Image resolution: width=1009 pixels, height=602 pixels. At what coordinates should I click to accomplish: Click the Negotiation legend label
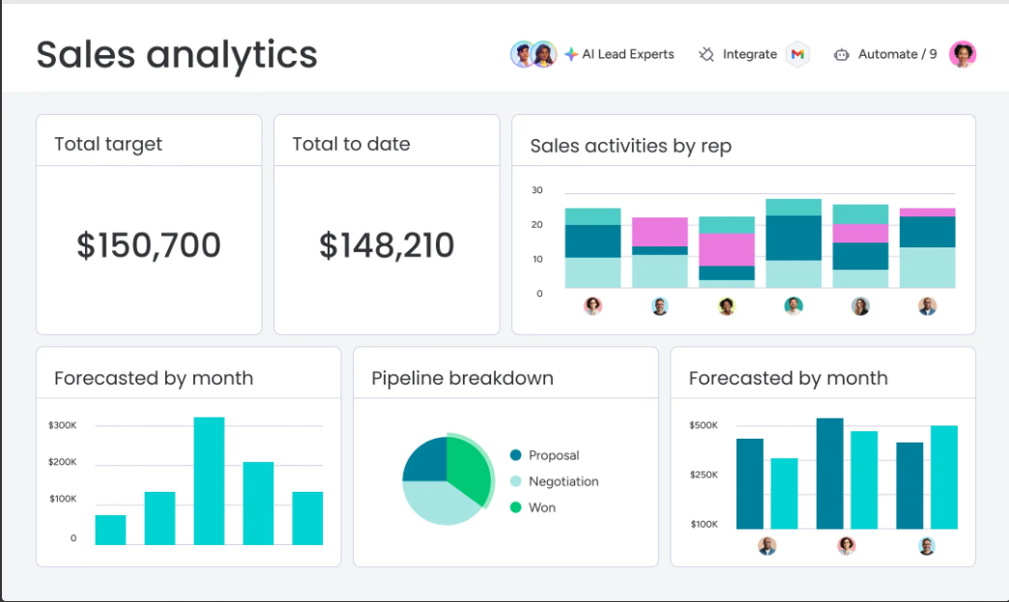tap(563, 481)
